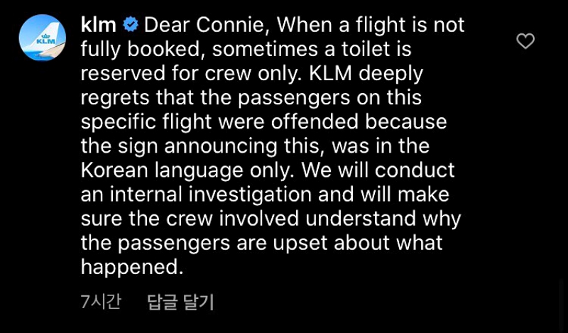The height and width of the screenshot is (333, 568).
Task: Click the word 'happened.' ending the comment
Action: tap(131, 268)
